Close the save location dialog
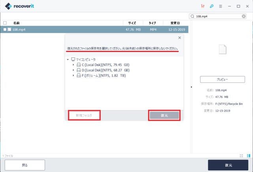The width and height of the screenshot is (253, 172). pos(179,38)
